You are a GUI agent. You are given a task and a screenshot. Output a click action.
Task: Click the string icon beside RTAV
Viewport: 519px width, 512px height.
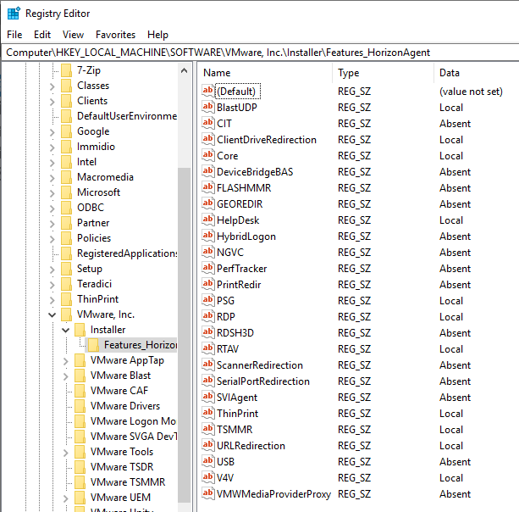click(208, 348)
